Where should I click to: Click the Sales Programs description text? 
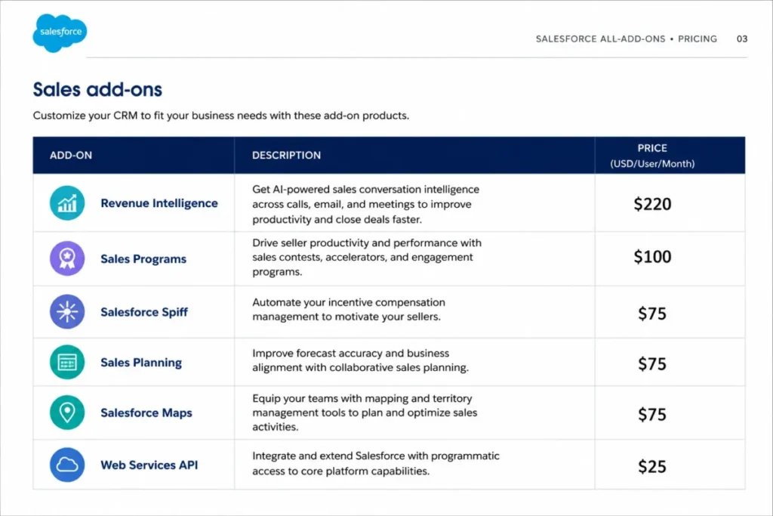367,257
